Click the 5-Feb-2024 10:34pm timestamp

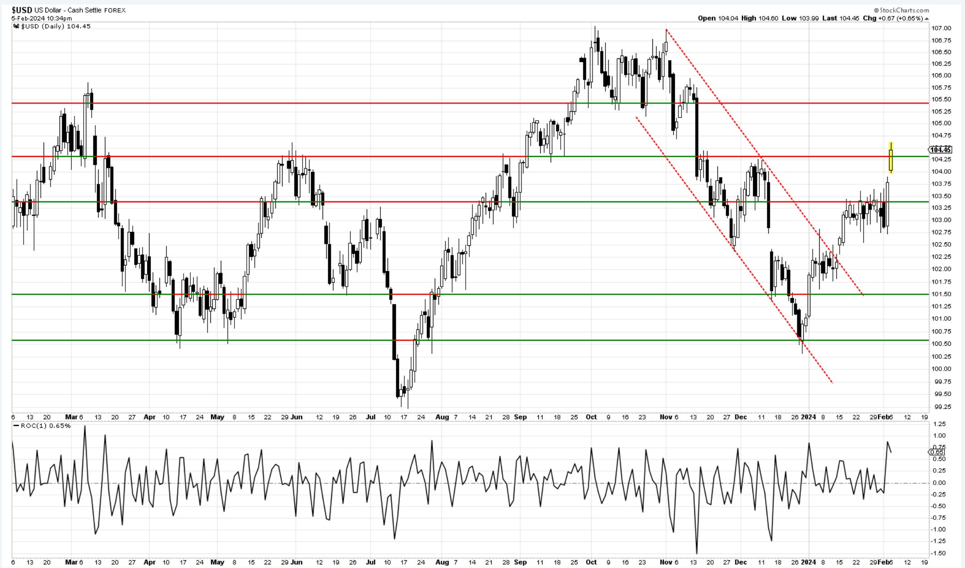(x=42, y=19)
